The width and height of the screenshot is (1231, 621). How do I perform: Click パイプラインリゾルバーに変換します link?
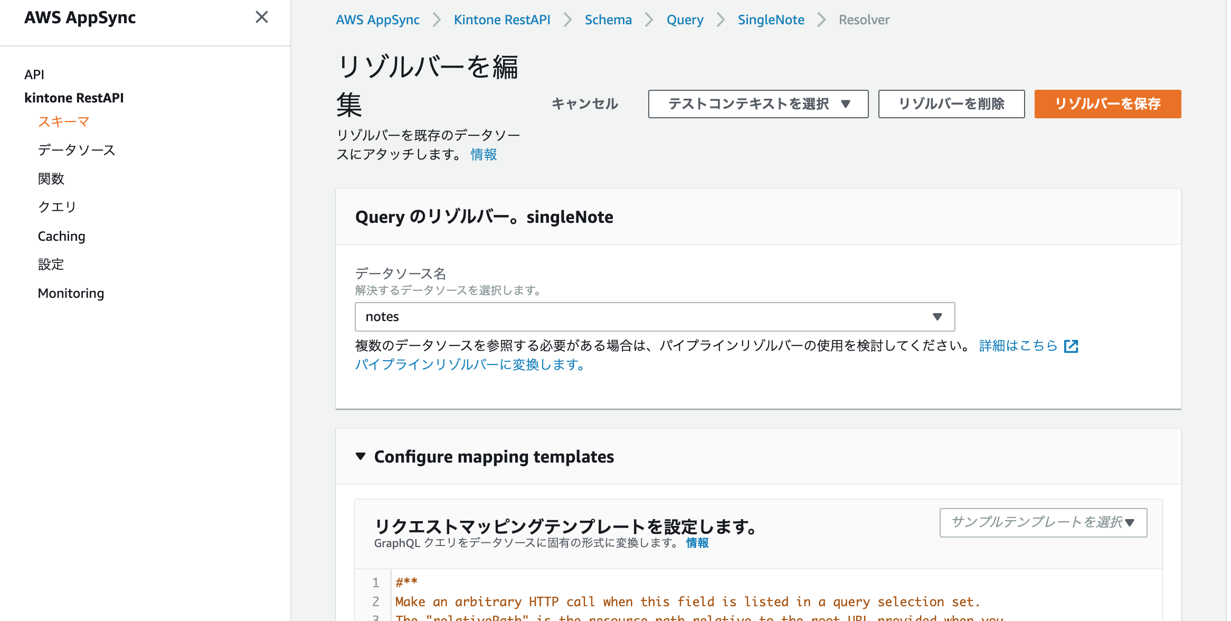(x=470, y=365)
